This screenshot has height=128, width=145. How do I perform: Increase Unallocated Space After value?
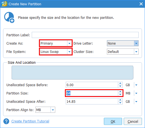(x=120, y=100)
